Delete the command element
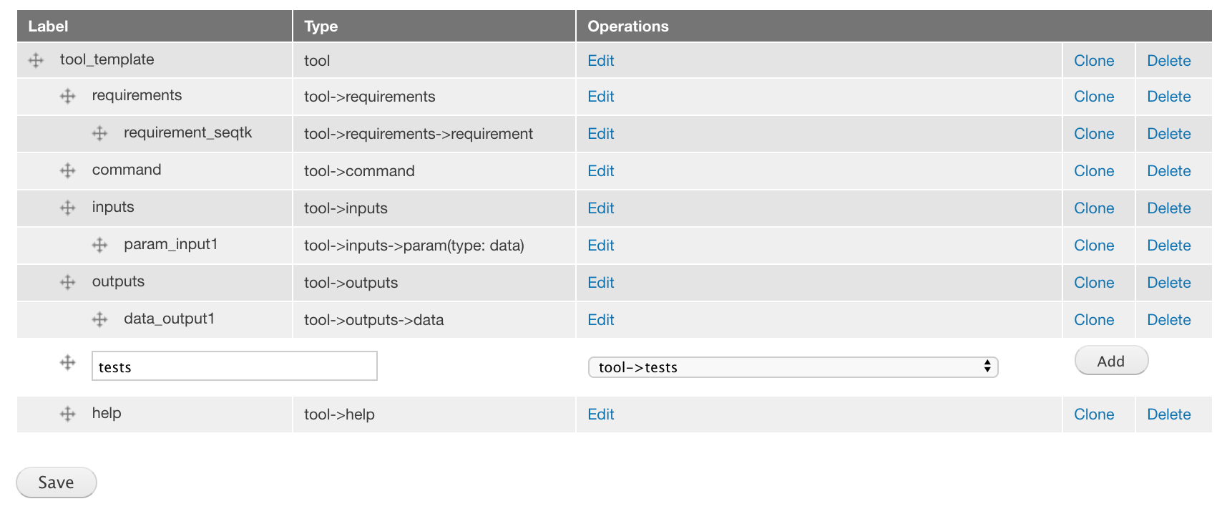Screen dimensions: 1222x514 click(x=1169, y=171)
